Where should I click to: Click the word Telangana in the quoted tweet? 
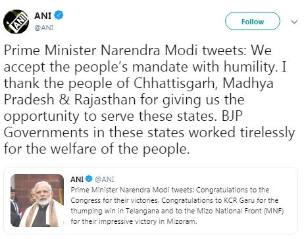pyautogui.click(x=142, y=211)
